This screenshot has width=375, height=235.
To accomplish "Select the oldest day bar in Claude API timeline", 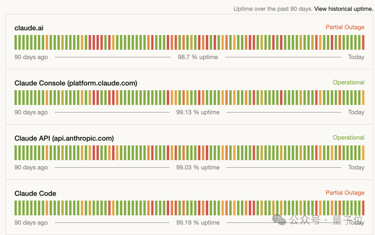I will [16, 153].
